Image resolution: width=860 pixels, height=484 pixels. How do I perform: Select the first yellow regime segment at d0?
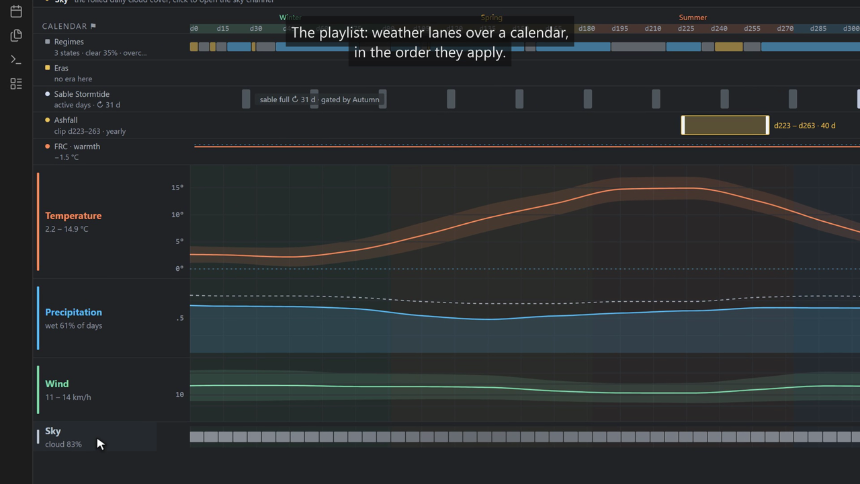[193, 47]
